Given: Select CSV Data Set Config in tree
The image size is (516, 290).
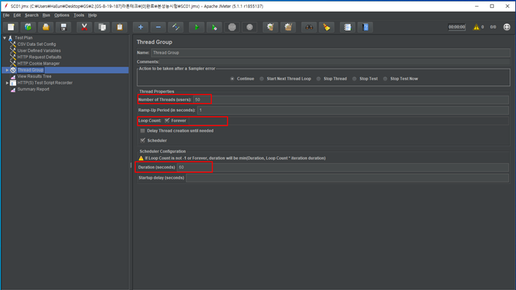Looking at the screenshot, I should point(37,44).
